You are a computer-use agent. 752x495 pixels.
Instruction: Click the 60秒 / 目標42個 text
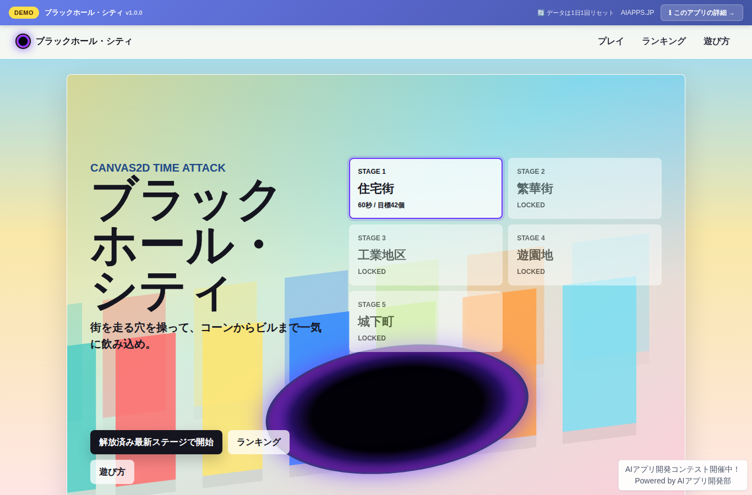pyautogui.click(x=381, y=205)
